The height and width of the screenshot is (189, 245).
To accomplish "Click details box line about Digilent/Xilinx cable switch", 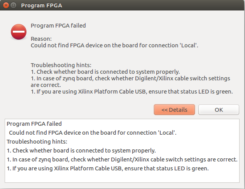I will click(x=122, y=160).
